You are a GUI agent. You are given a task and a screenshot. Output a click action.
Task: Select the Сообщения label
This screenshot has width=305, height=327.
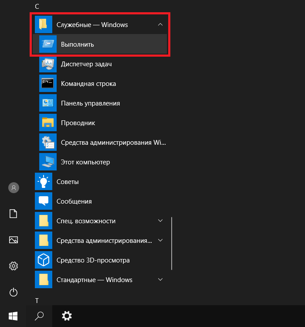coord(74,201)
